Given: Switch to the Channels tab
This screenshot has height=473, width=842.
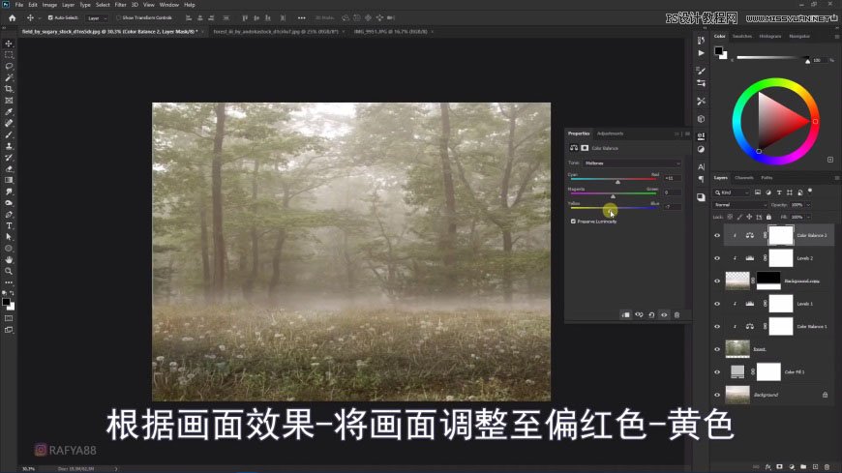Looking at the screenshot, I should point(743,178).
